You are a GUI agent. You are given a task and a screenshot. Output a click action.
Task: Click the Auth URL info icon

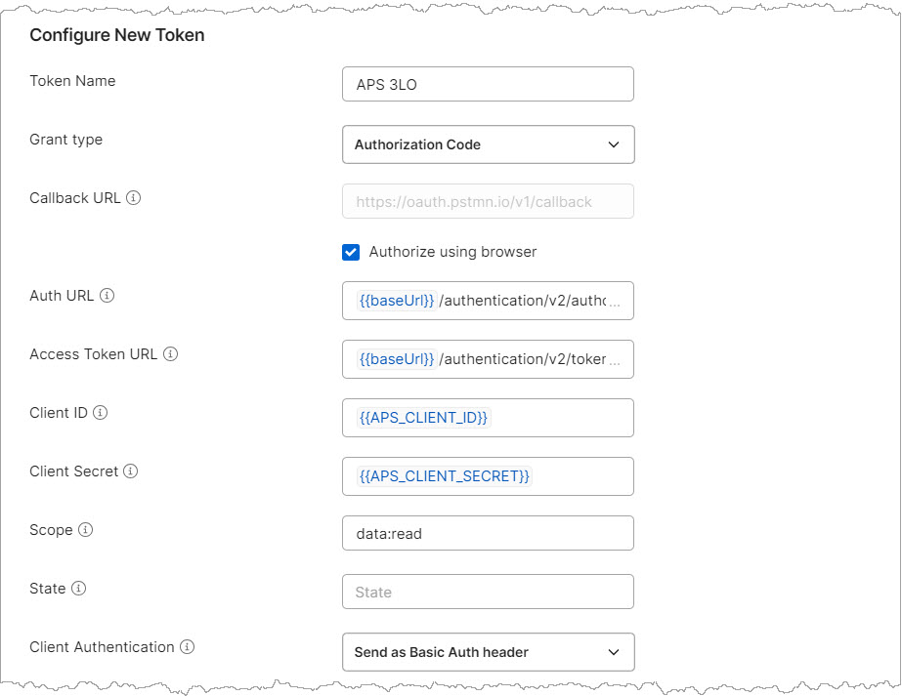pyautogui.click(x=107, y=296)
